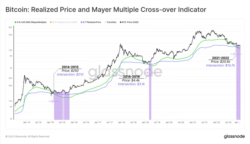Toggle the BTC: Price [USD] legend entry
250x144 pixels.
pyautogui.click(x=129, y=22)
